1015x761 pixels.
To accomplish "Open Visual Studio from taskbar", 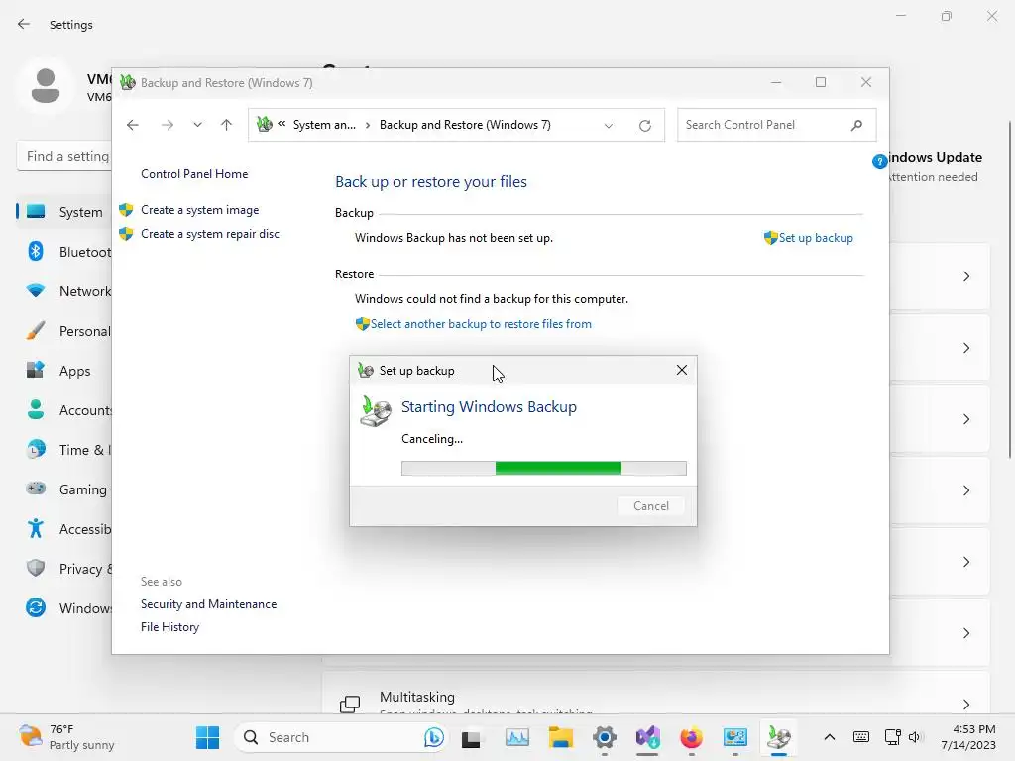I will [648, 737].
